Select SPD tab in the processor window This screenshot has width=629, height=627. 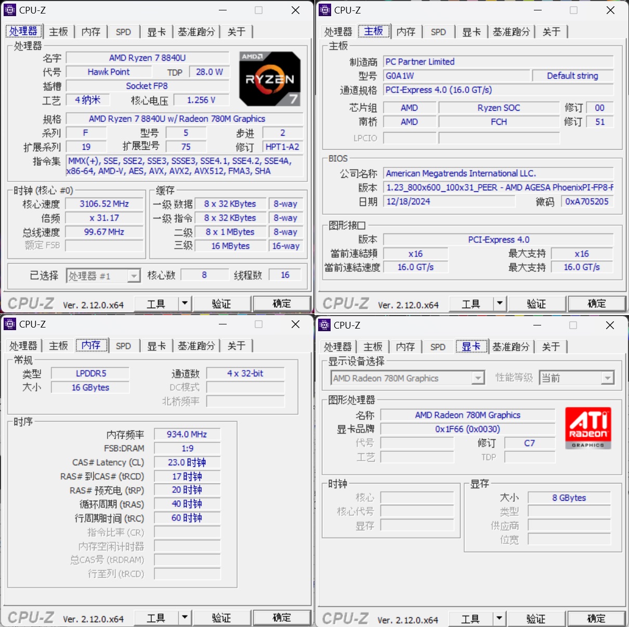pyautogui.click(x=123, y=32)
